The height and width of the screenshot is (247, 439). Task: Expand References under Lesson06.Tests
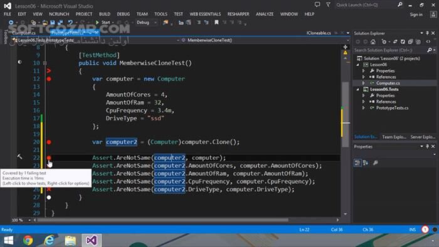click(x=364, y=102)
